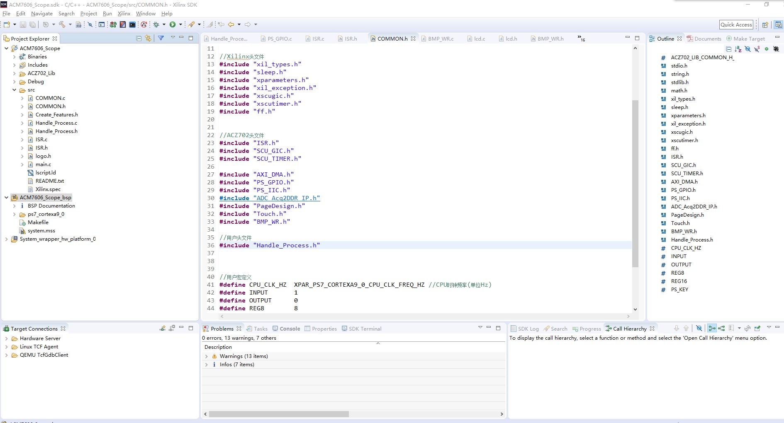Sort the Outline alphabetically

point(738,49)
